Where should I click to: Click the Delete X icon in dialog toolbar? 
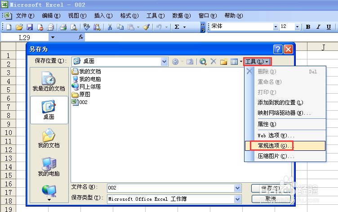[x=213, y=62]
